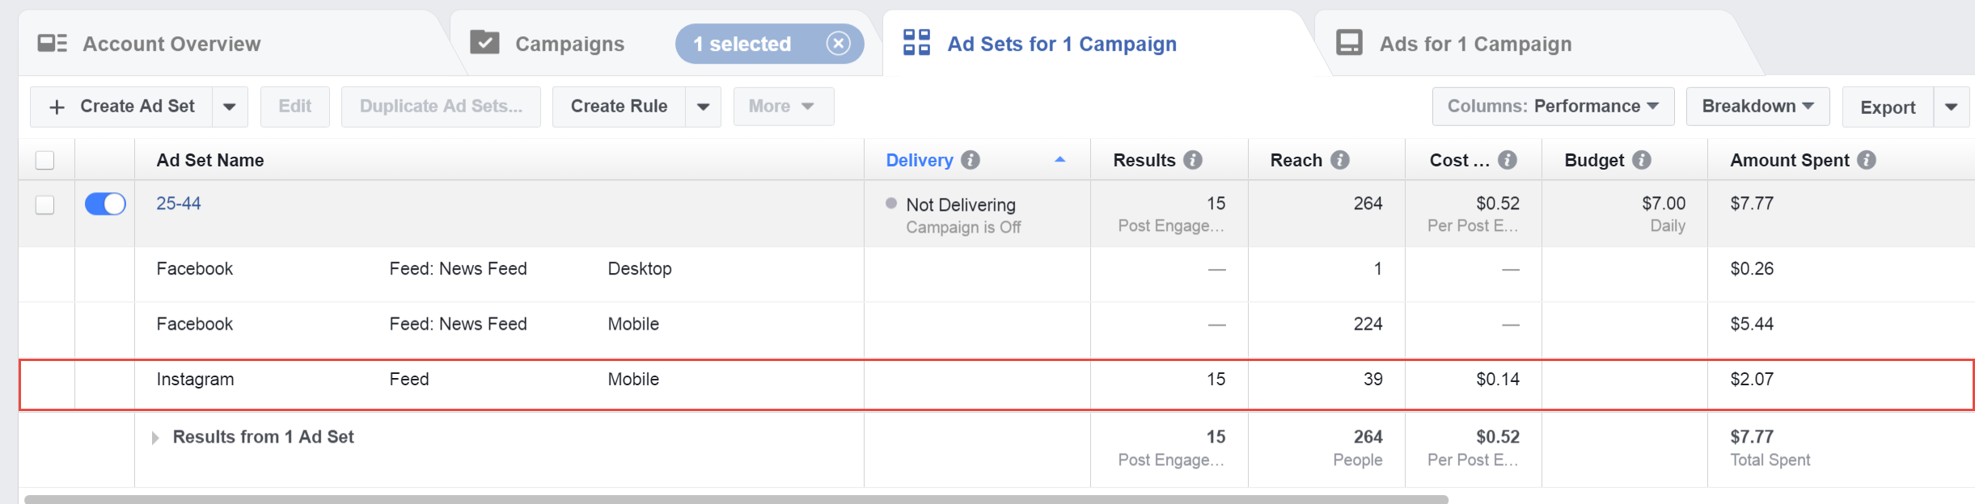Screen dimensions: 1975x504
Task: Click the Budget column info icon
Action: click(x=1642, y=160)
